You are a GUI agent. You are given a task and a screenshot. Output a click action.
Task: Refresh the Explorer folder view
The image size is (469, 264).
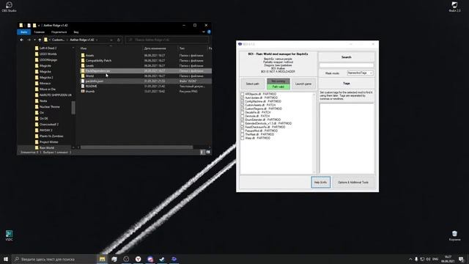click(119, 40)
